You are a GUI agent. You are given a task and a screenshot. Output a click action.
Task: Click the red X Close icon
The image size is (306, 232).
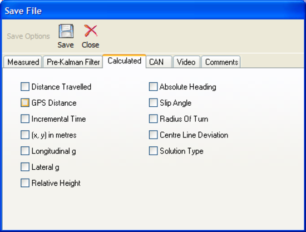point(91,31)
